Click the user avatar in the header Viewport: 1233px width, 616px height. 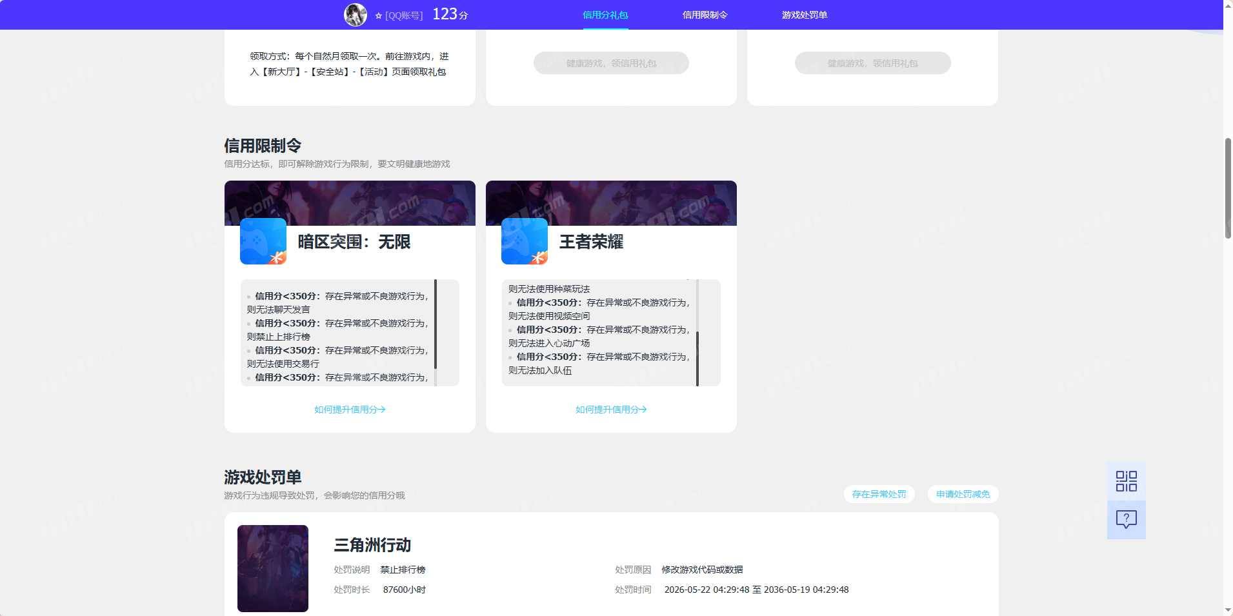click(355, 14)
